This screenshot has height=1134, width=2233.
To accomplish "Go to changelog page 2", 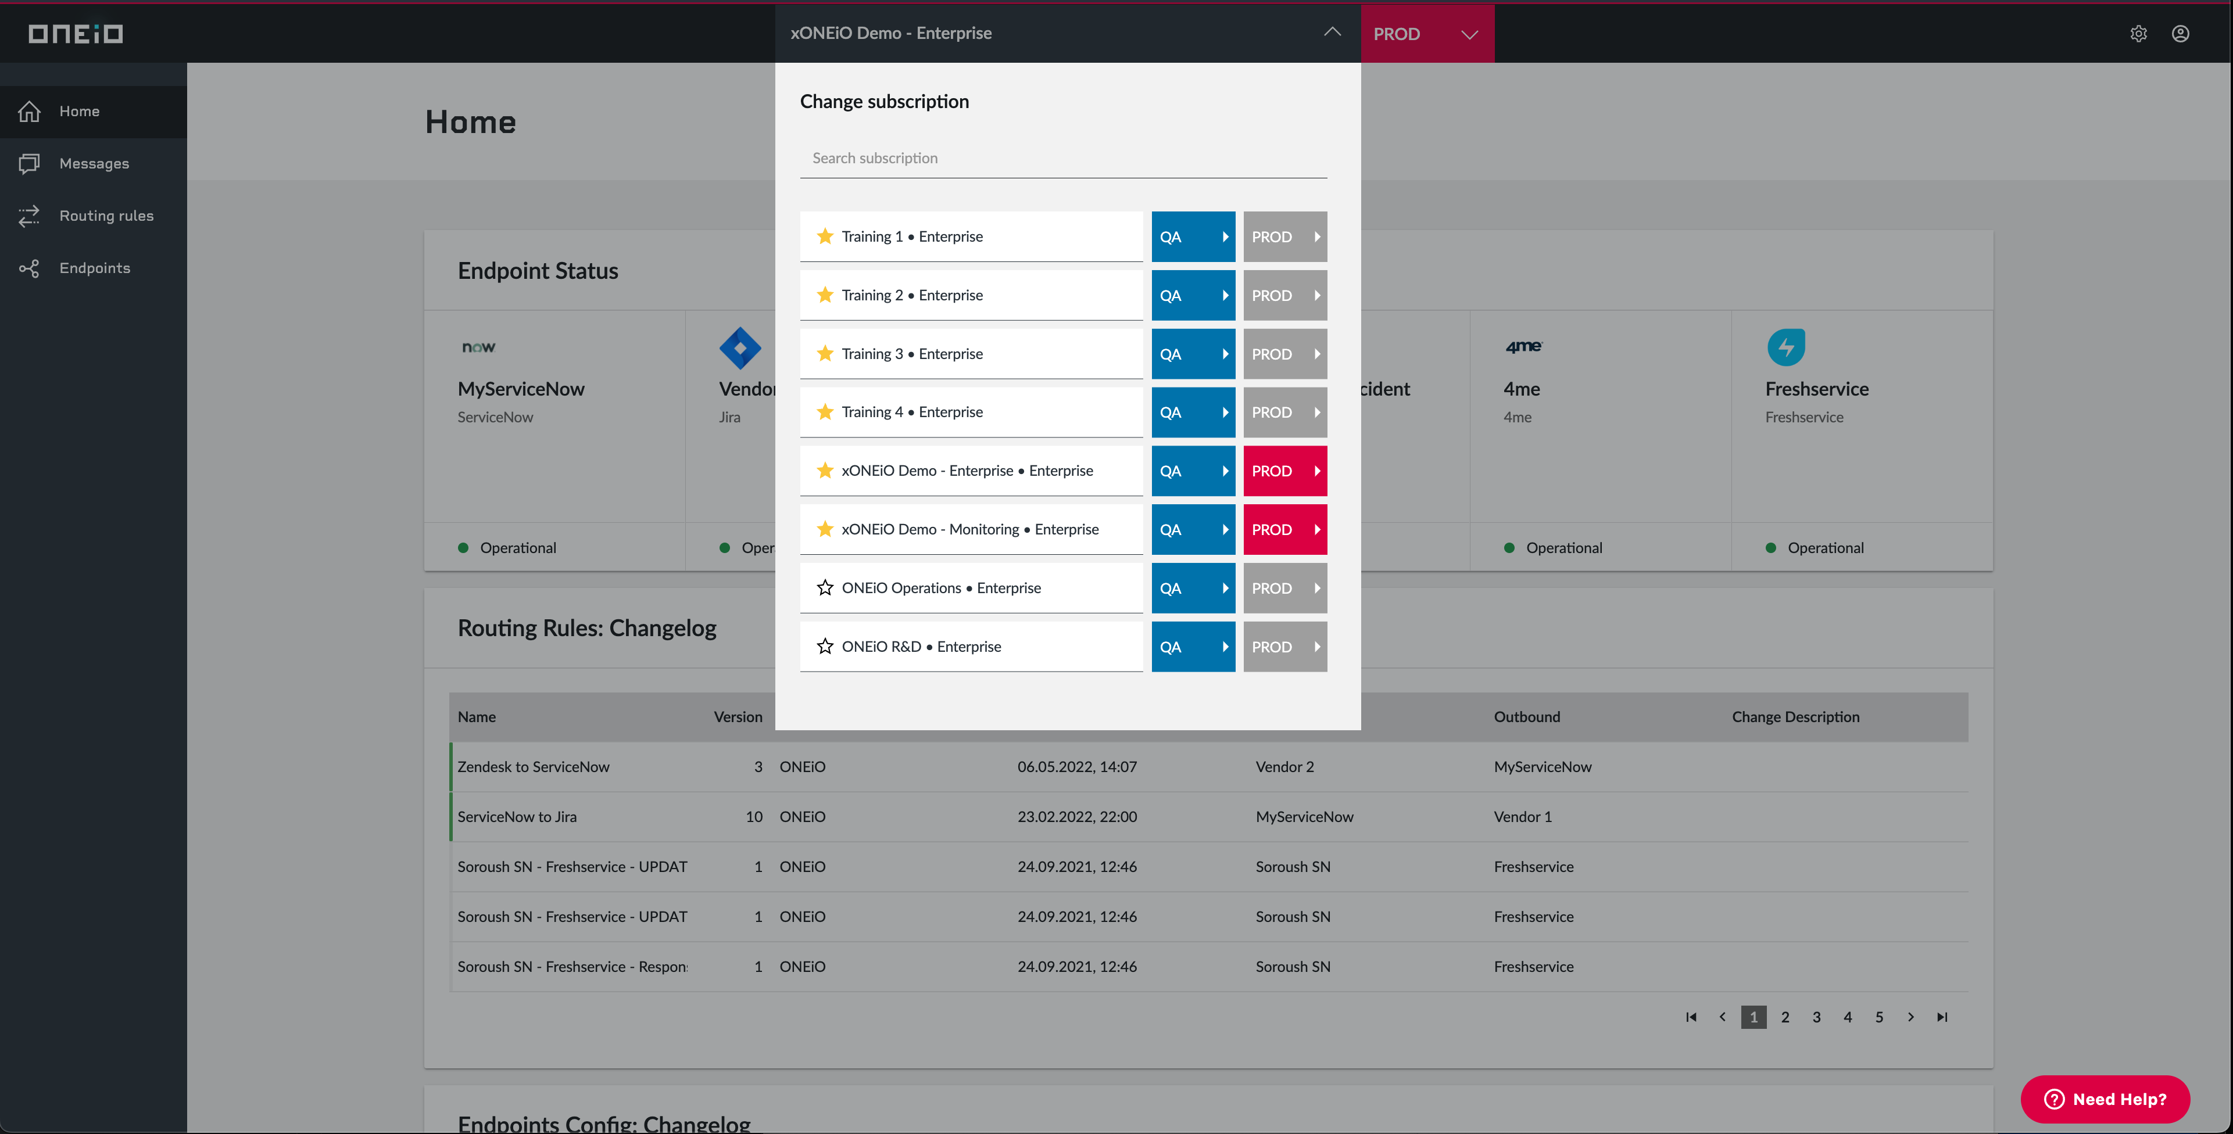I will pos(1785,1016).
